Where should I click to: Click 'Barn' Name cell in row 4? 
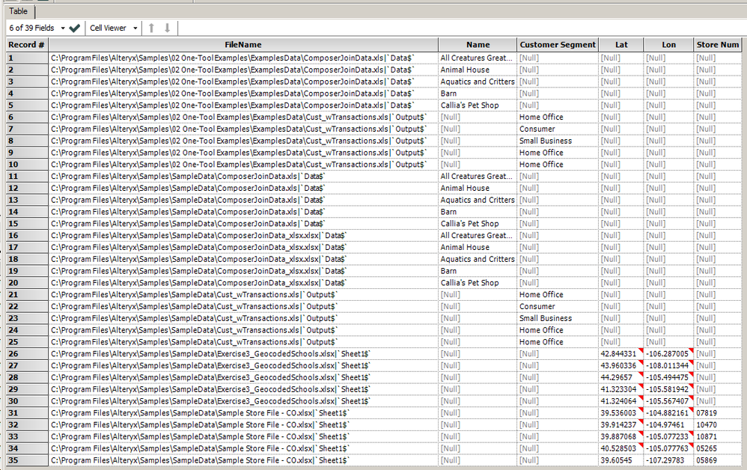tap(478, 94)
